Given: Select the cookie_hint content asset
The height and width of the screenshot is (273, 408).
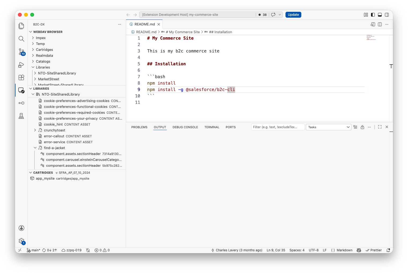Looking at the screenshot, I should pyautogui.click(x=77, y=124).
